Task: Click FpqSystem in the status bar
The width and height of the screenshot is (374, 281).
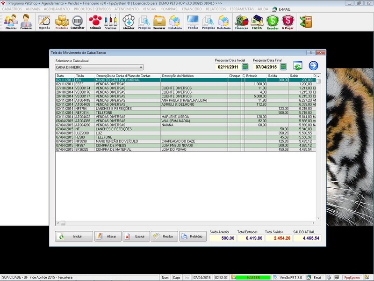Action: [x=352, y=277]
